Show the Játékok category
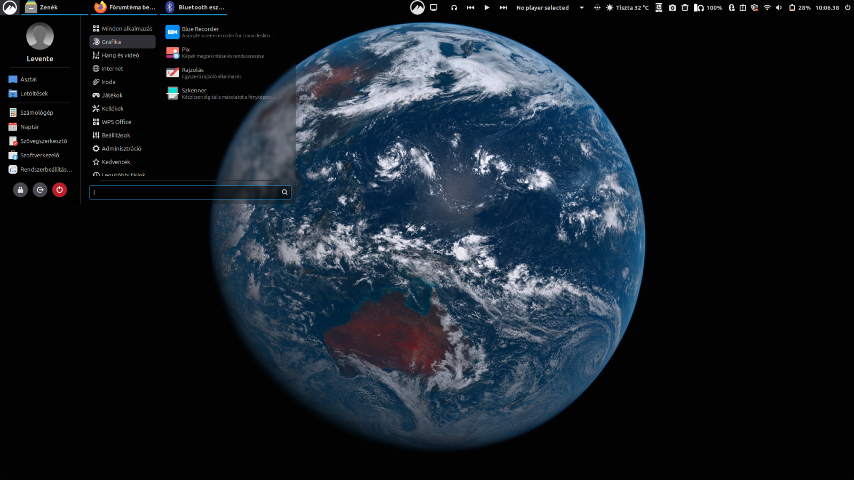 click(123, 95)
